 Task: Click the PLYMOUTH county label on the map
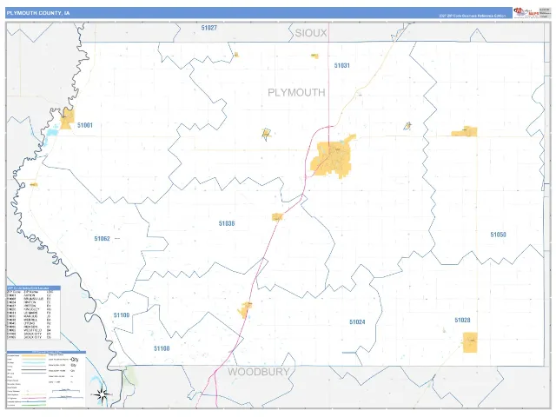(x=296, y=93)
